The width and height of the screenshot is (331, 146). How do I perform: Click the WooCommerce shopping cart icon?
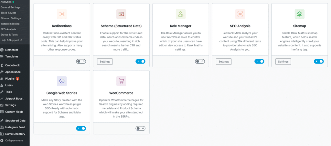click(x=121, y=81)
